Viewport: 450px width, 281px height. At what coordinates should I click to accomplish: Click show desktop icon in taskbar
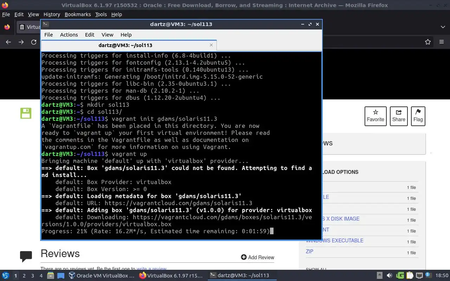click(x=61, y=276)
